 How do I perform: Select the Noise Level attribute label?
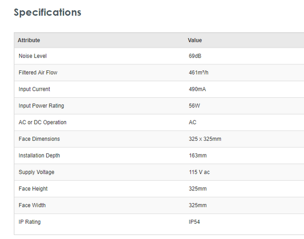[x=32, y=56]
